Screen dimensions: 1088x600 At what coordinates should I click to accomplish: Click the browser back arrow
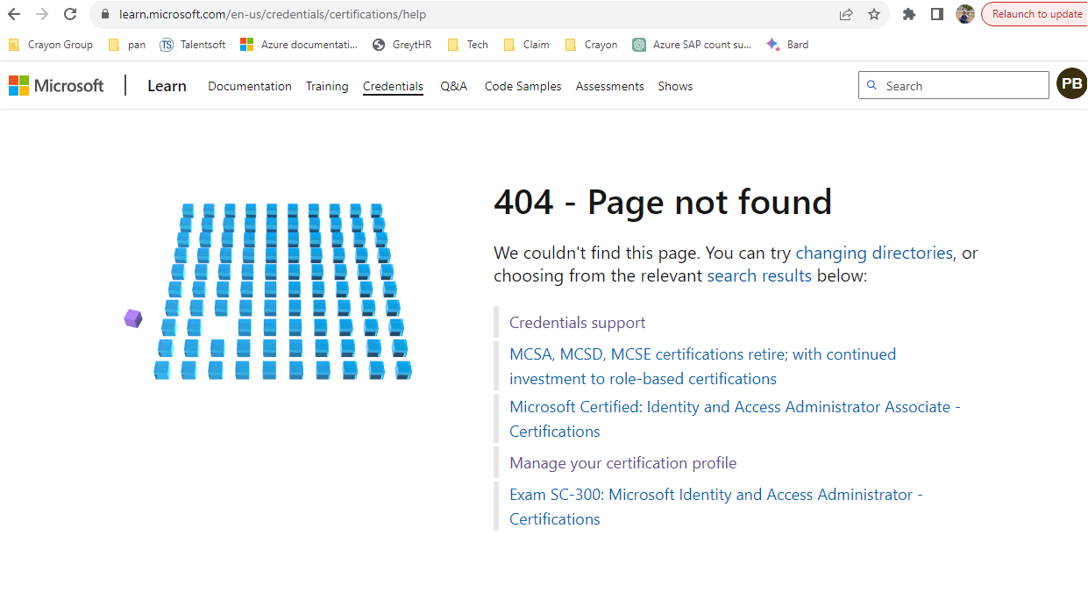tap(13, 14)
